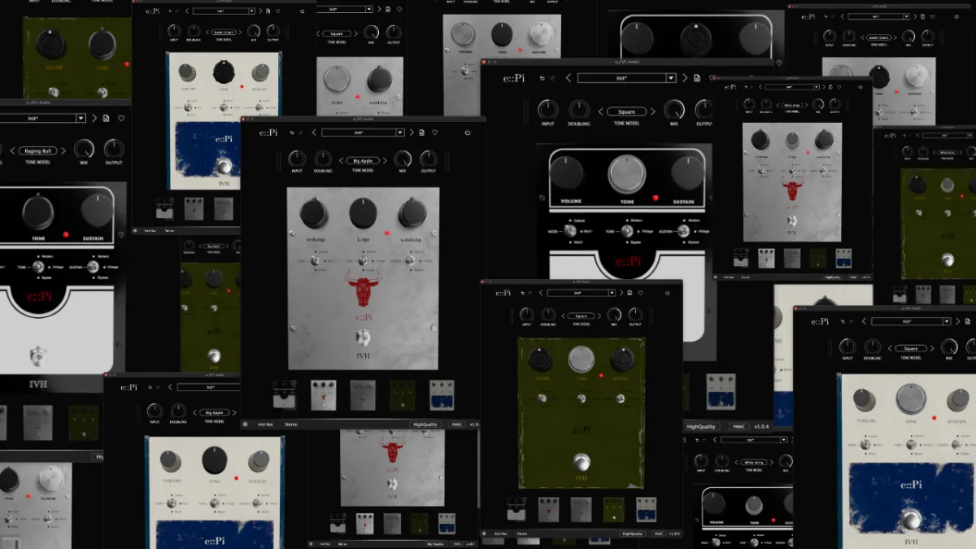Go to previous preset in Big Apple silver window
Screen dimensions: 976x549
click(x=314, y=133)
